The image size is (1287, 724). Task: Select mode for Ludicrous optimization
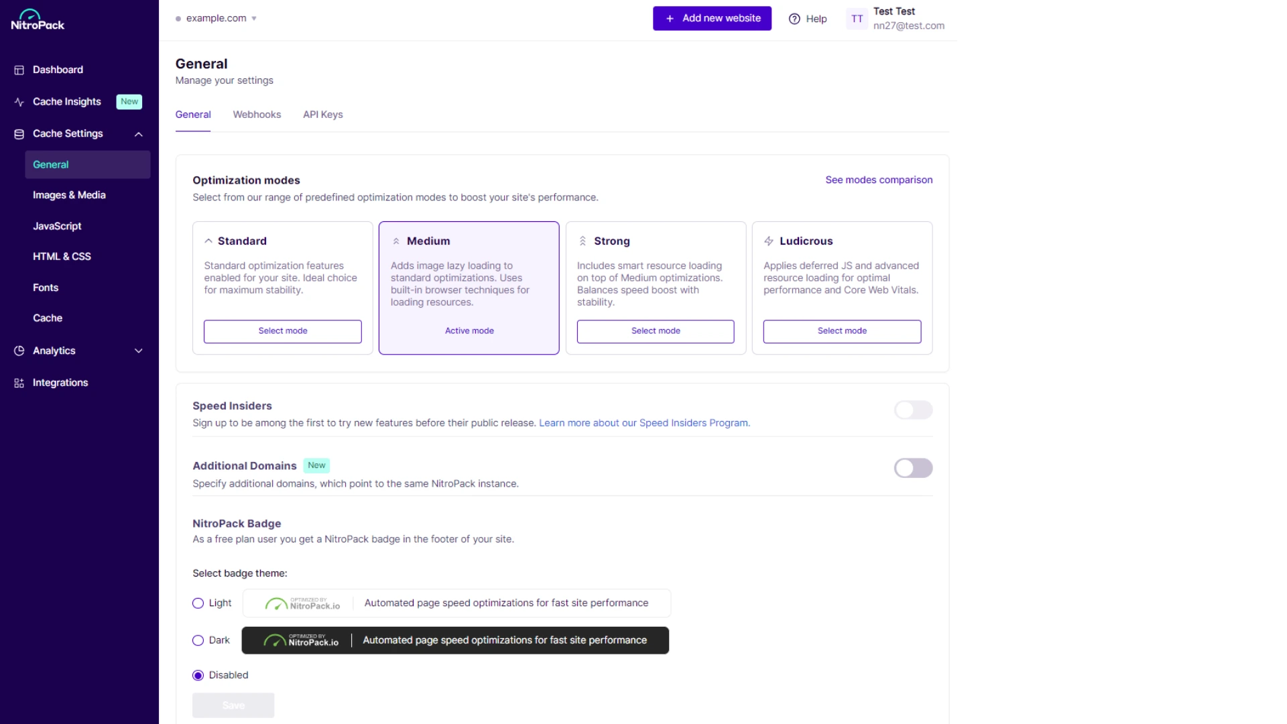coord(842,331)
